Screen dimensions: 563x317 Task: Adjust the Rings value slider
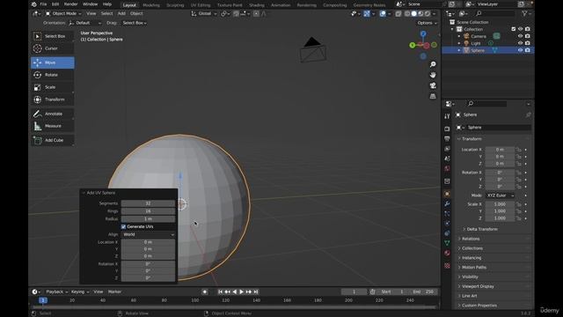148,211
